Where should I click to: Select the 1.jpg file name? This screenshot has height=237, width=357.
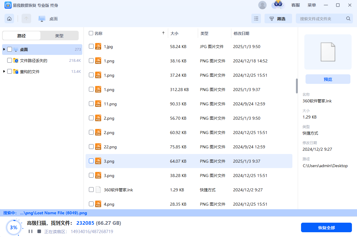coord(108,47)
